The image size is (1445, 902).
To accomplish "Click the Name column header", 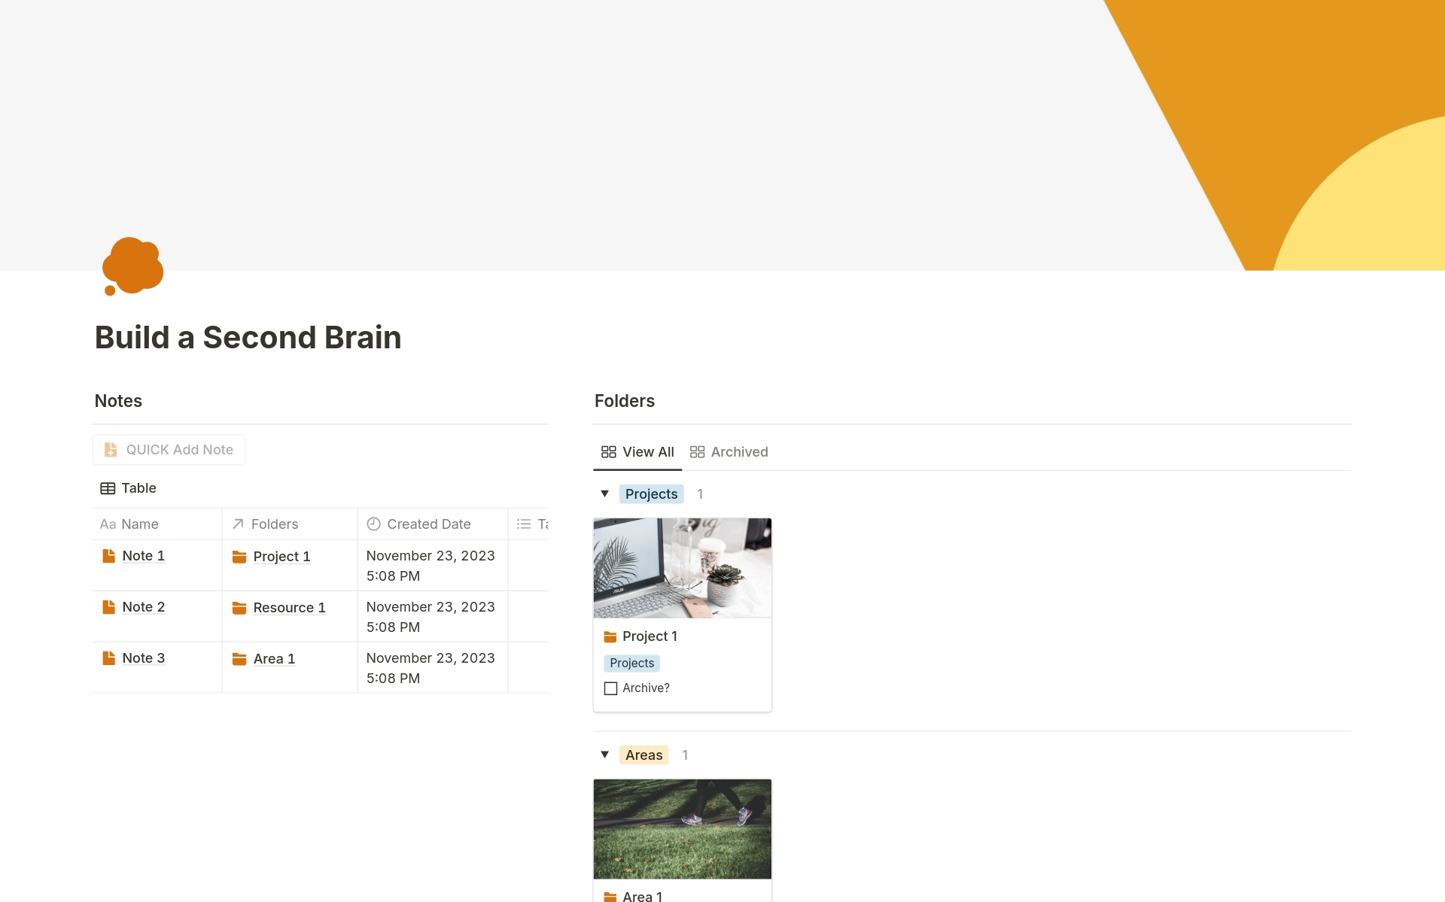I will pos(139,524).
